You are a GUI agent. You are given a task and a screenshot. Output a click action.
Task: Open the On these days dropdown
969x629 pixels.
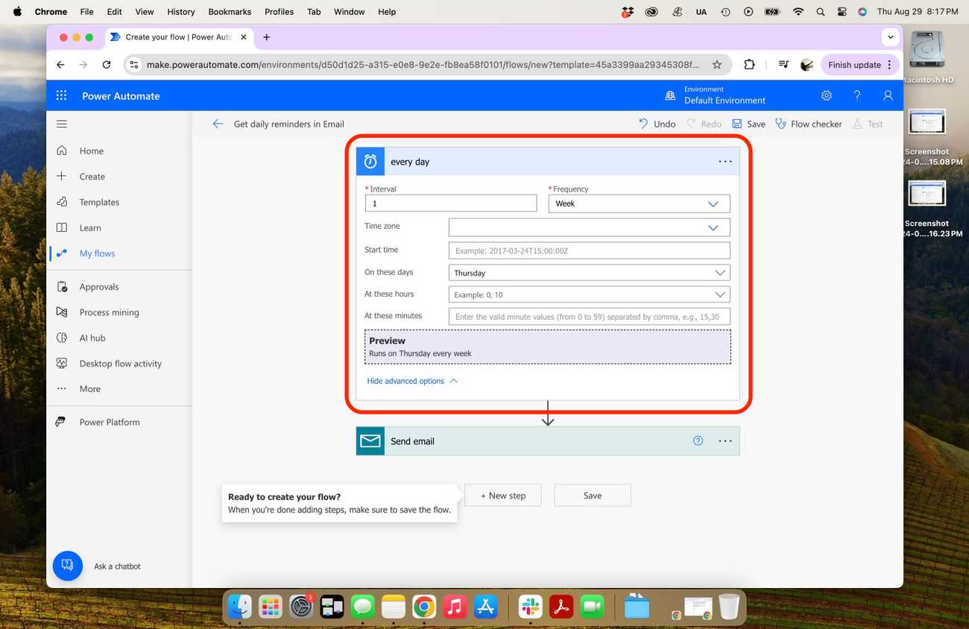point(589,273)
